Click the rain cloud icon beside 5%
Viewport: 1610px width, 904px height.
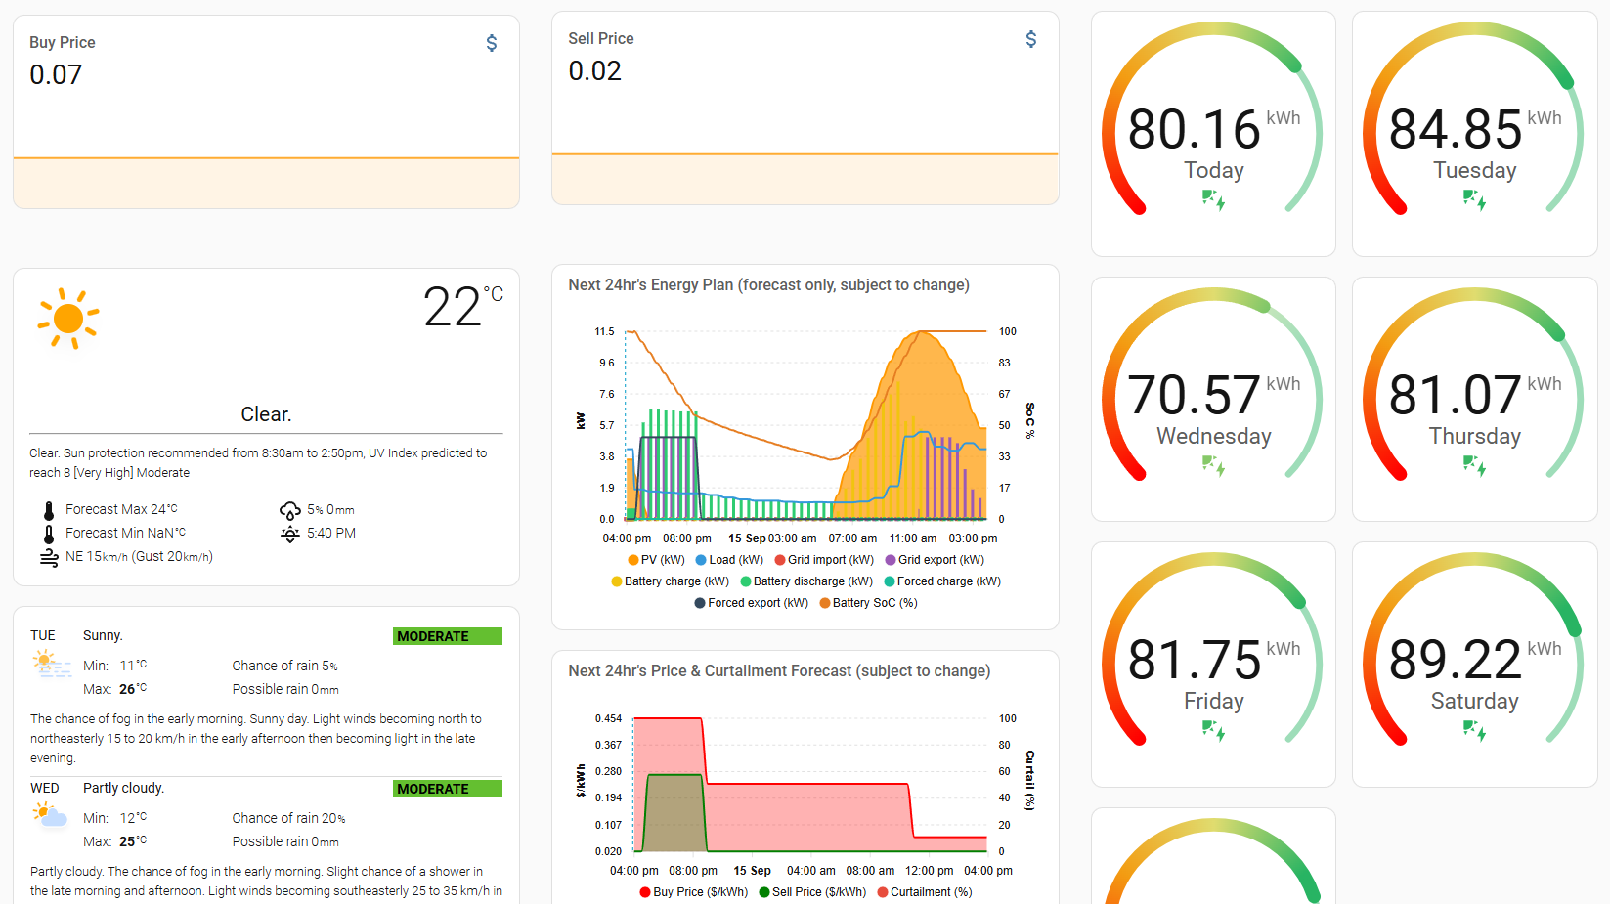point(290,510)
